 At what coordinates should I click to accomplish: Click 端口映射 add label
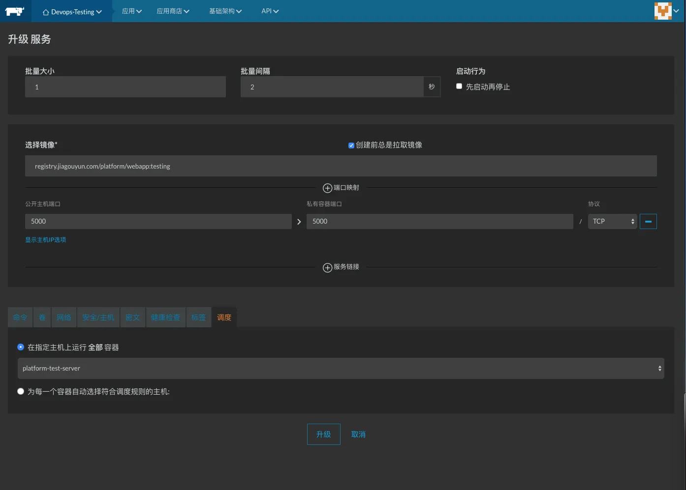346,188
